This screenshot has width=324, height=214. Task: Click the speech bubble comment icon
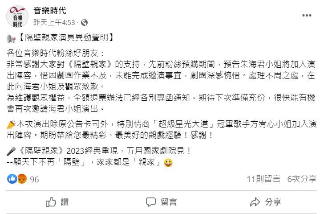click(150, 202)
